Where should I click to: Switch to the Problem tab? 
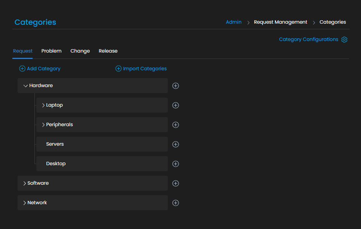51,51
